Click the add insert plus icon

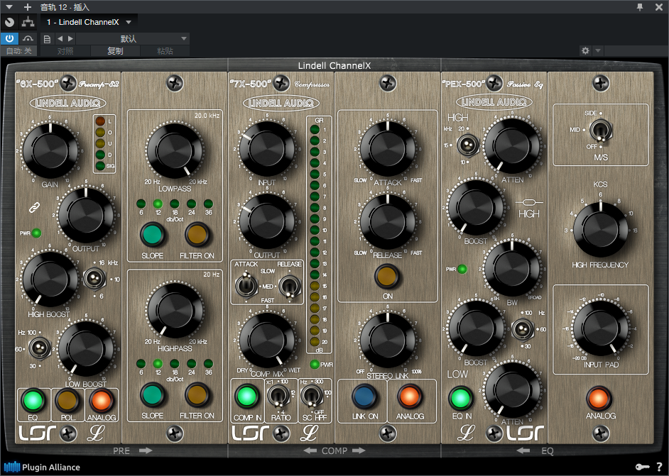click(x=28, y=7)
